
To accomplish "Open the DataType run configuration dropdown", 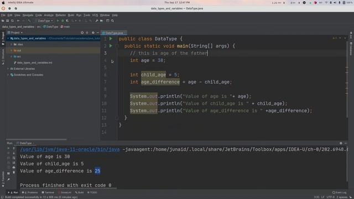I will tap(45, 21).
